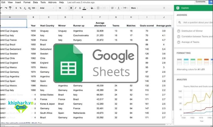This screenshot has height=127, width=213.
Task: Click question icon beside Average of Teams
Action: tap(179, 42)
